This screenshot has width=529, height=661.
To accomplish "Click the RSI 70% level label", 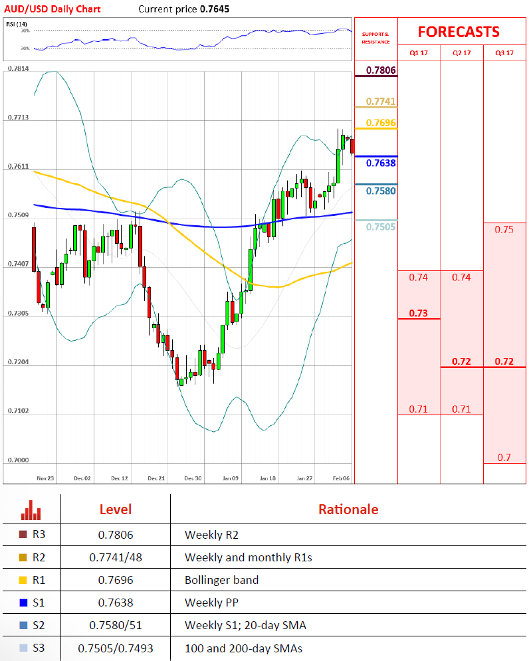I will (25, 31).
